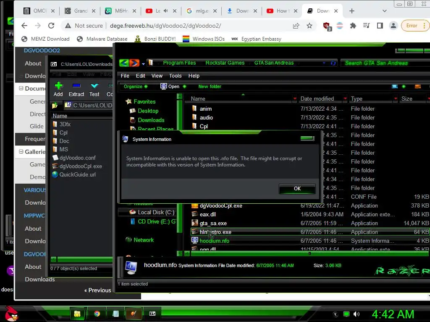Click the address bar URL
Viewport: 430px width, 322px height.
pos(165,26)
